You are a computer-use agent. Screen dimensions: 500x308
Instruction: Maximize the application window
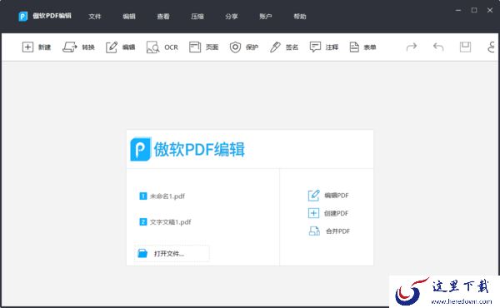tap(474, 10)
